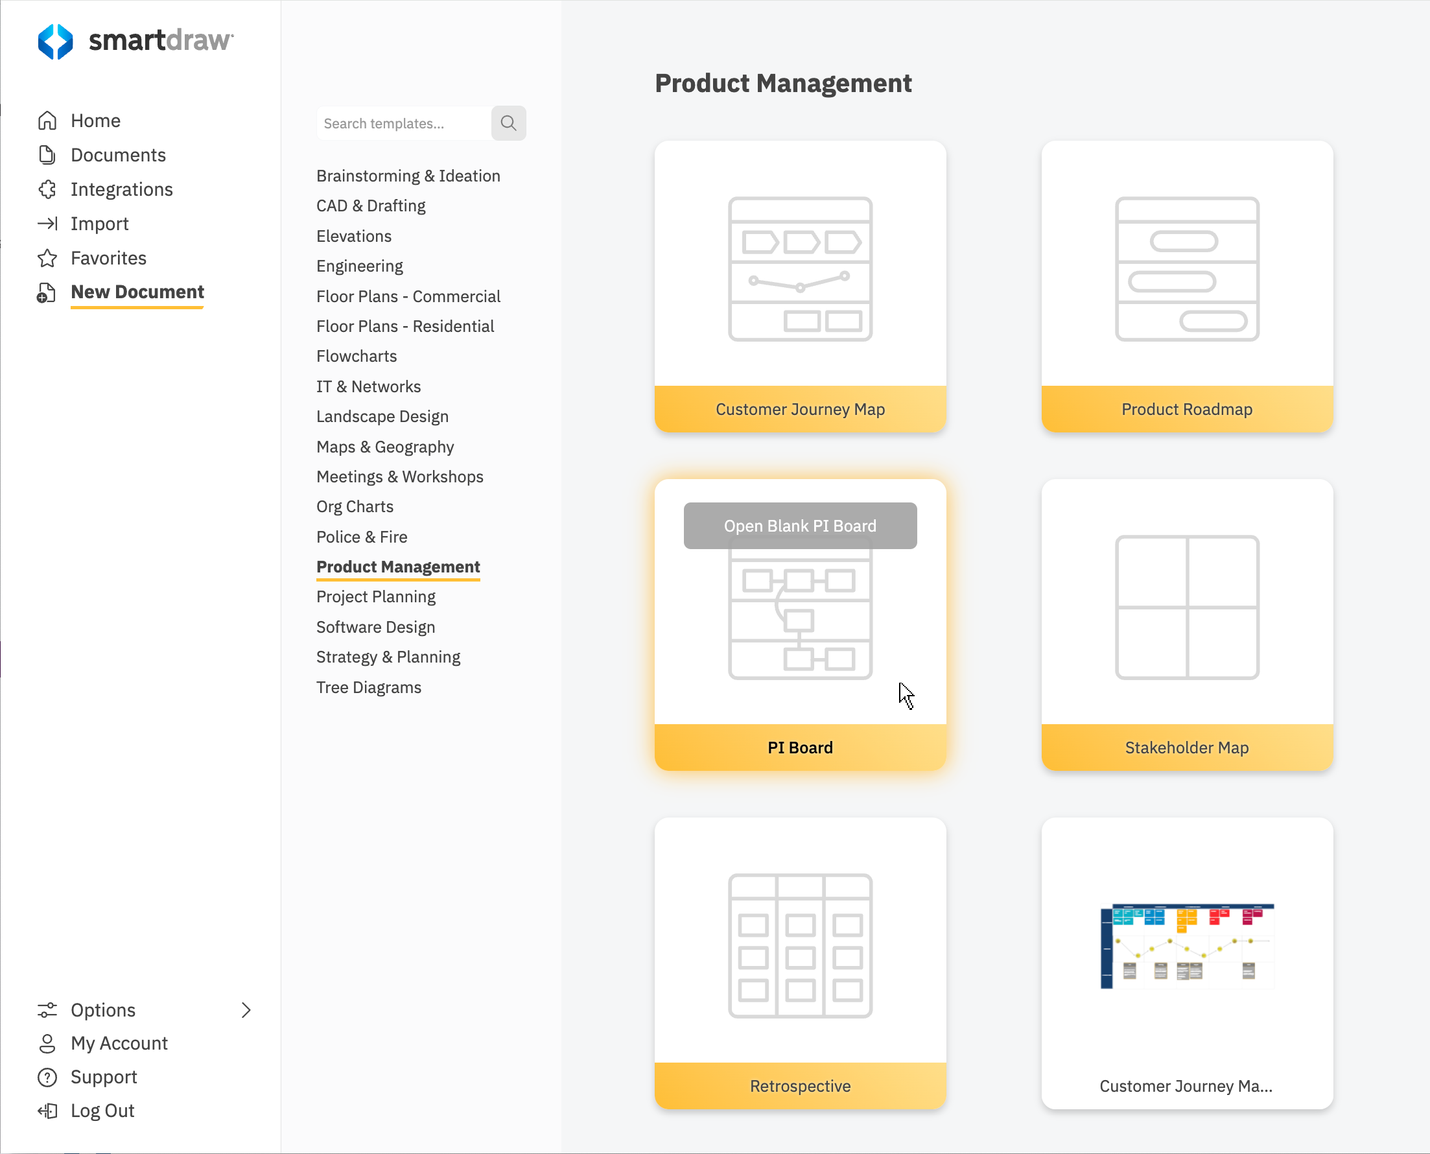Click the Integrations puzzle piece icon
The height and width of the screenshot is (1154, 1430).
47,189
